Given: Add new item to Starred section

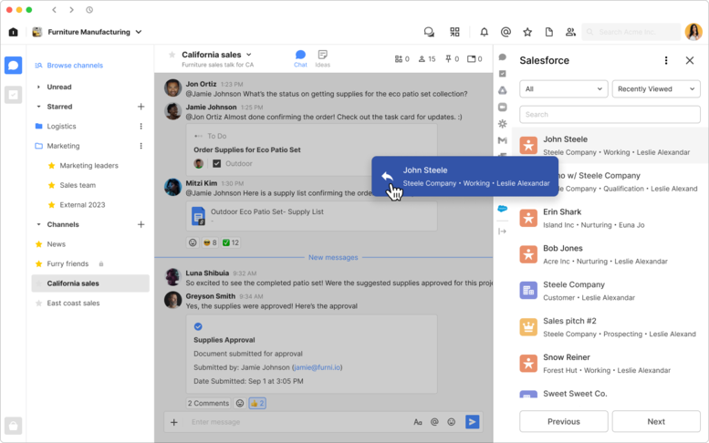Looking at the screenshot, I should (141, 107).
